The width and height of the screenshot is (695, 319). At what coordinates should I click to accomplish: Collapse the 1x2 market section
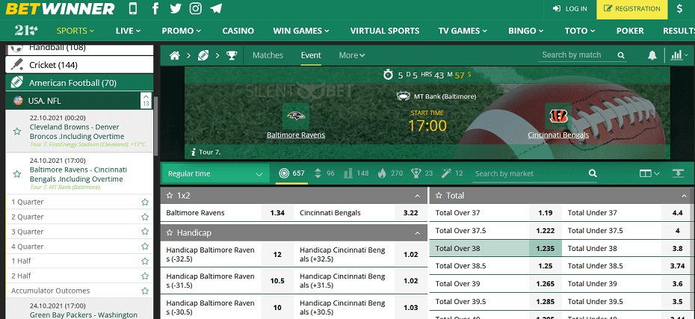tap(417, 196)
